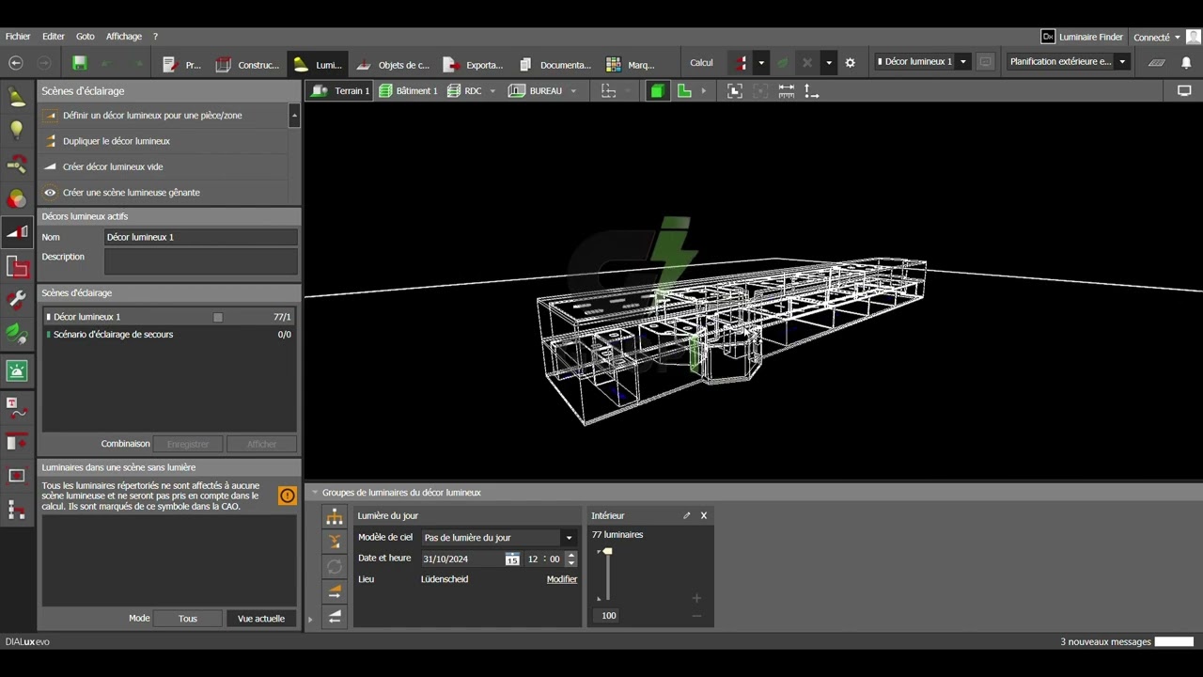The height and width of the screenshot is (677, 1203).
Task: Click the Modifier link for Lieu
Action: pos(561,579)
